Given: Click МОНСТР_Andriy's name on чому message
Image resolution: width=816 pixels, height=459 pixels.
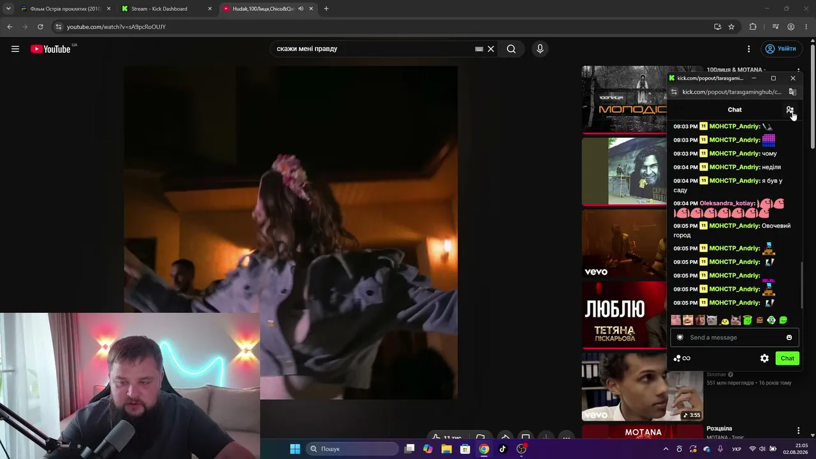Looking at the screenshot, I should pyautogui.click(x=734, y=154).
